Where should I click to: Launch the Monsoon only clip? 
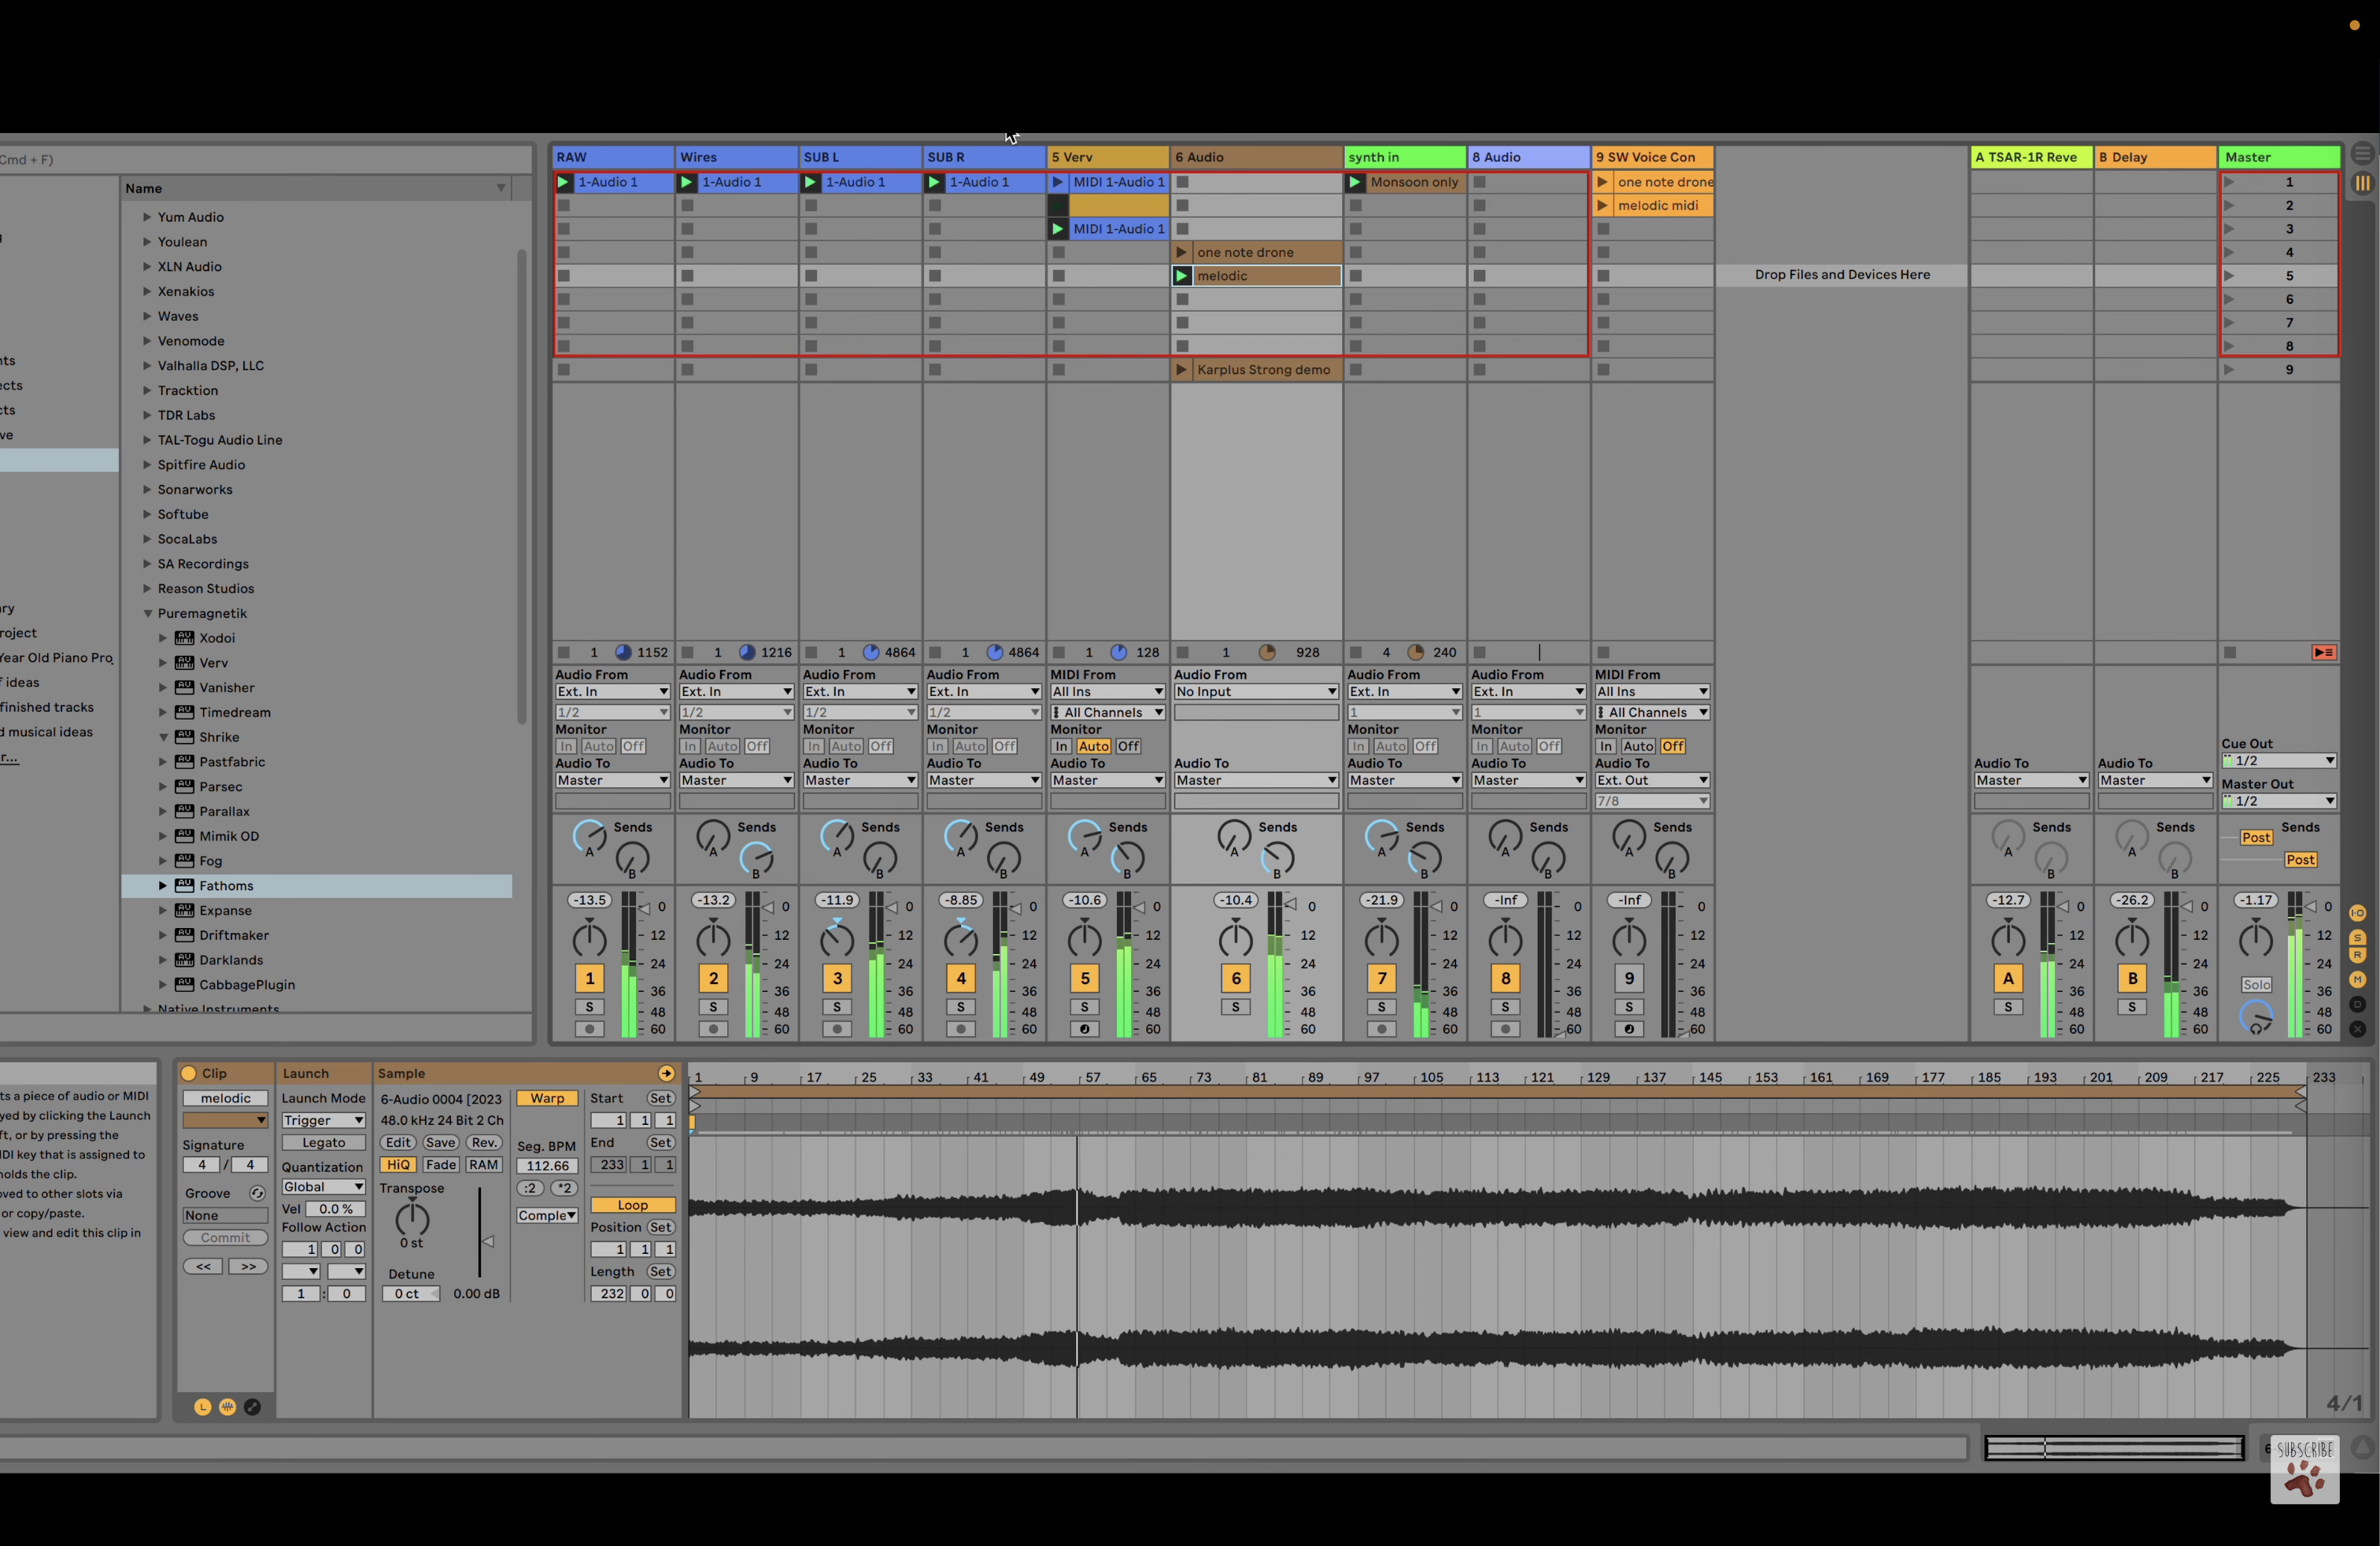[x=1355, y=182]
